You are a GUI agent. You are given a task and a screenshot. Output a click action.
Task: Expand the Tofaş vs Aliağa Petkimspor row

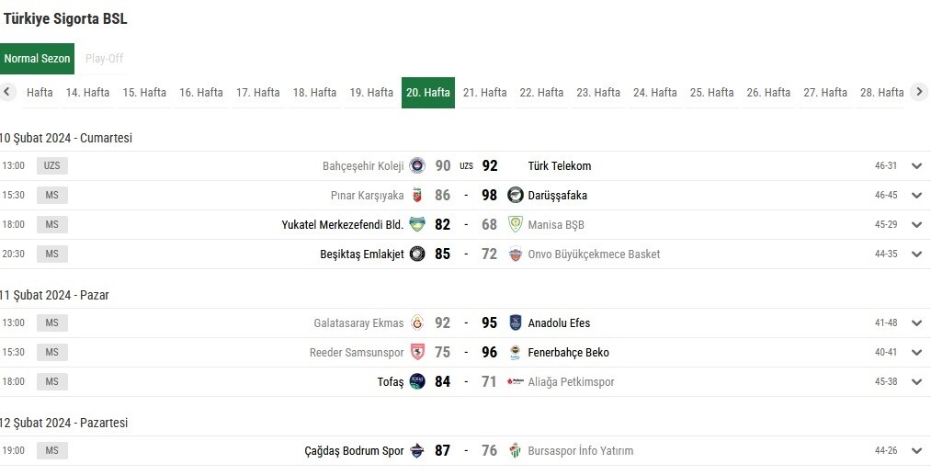pyautogui.click(x=916, y=382)
